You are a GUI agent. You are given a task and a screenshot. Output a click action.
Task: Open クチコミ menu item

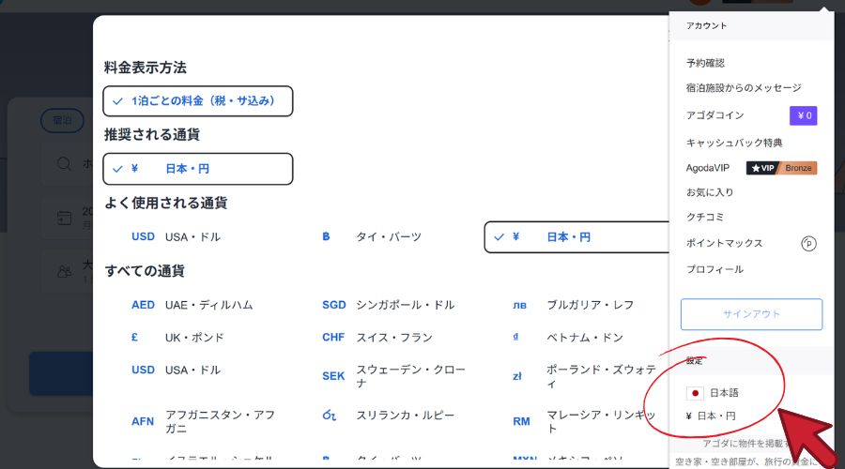[x=704, y=217]
